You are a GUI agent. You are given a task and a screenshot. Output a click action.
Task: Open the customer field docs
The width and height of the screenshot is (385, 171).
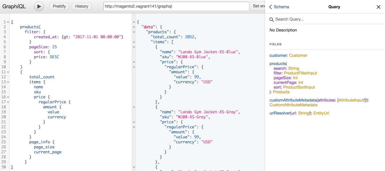pyautogui.click(x=278, y=55)
